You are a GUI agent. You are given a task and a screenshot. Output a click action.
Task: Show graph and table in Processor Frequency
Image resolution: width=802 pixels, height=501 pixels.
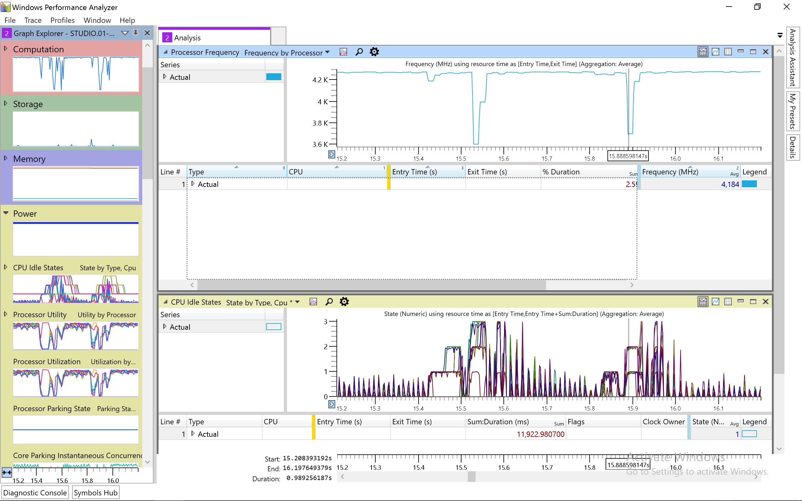coord(703,52)
